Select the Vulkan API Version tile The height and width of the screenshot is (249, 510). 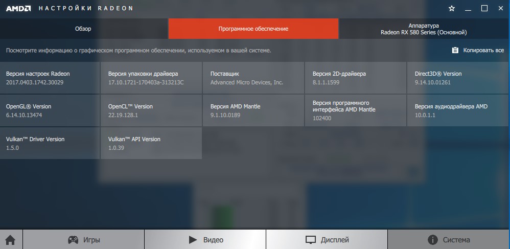click(151, 143)
